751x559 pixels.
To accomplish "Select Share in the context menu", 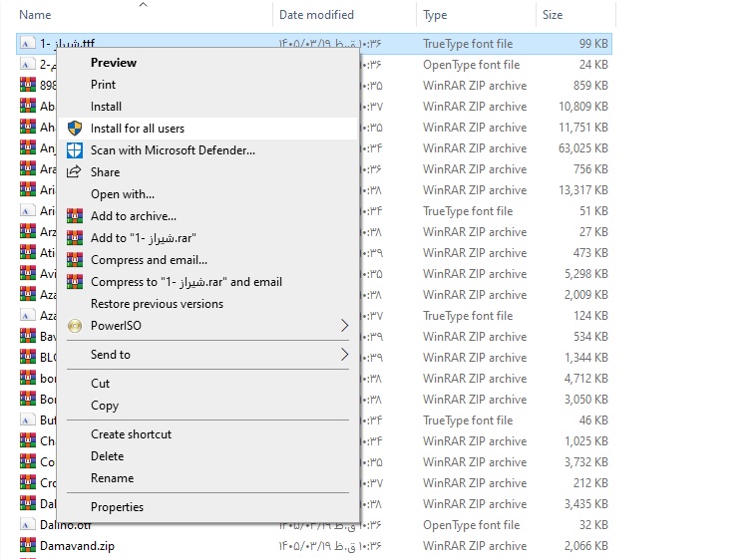I will [x=207, y=172].
